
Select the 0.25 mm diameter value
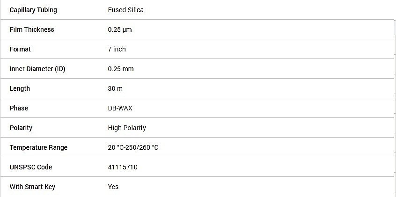pyautogui.click(x=121, y=69)
